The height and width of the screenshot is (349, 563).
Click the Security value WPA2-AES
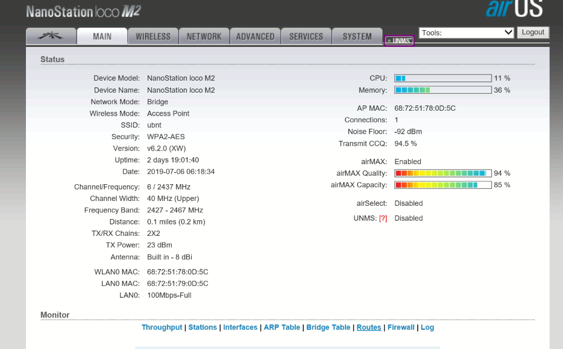(166, 137)
